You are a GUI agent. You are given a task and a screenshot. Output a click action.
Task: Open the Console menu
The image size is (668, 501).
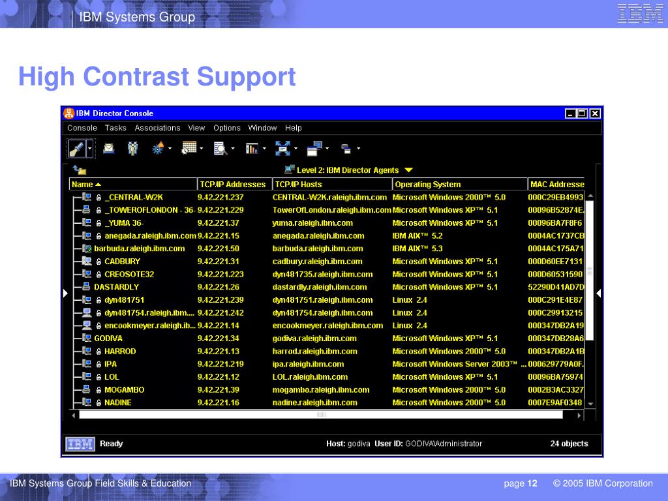82,128
